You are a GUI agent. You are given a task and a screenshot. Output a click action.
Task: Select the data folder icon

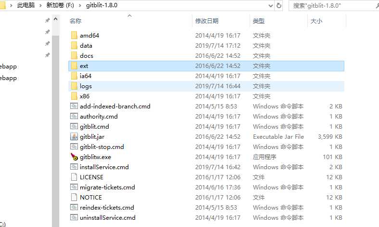coord(74,46)
